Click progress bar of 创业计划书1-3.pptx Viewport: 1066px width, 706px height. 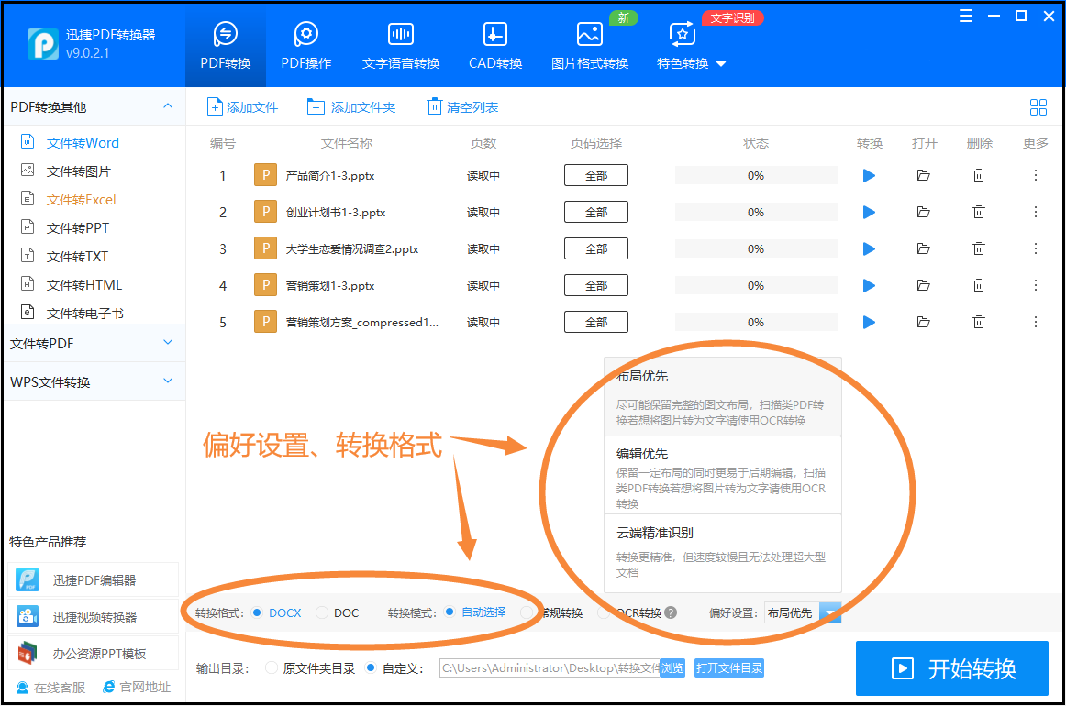(x=756, y=213)
